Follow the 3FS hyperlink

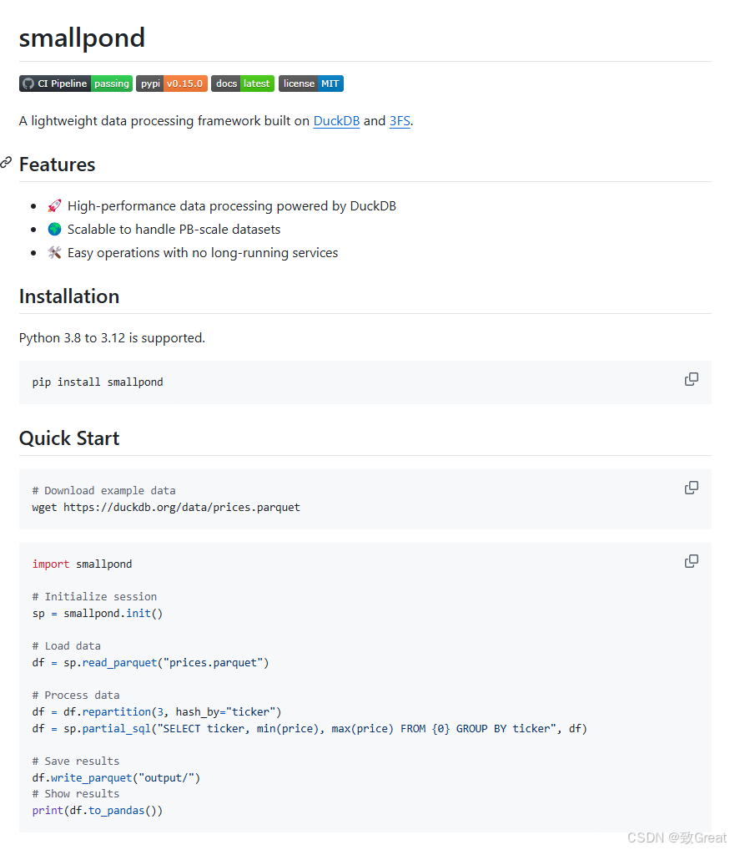pyautogui.click(x=400, y=121)
